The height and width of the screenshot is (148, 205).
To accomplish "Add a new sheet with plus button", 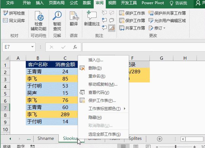I will (159, 139).
